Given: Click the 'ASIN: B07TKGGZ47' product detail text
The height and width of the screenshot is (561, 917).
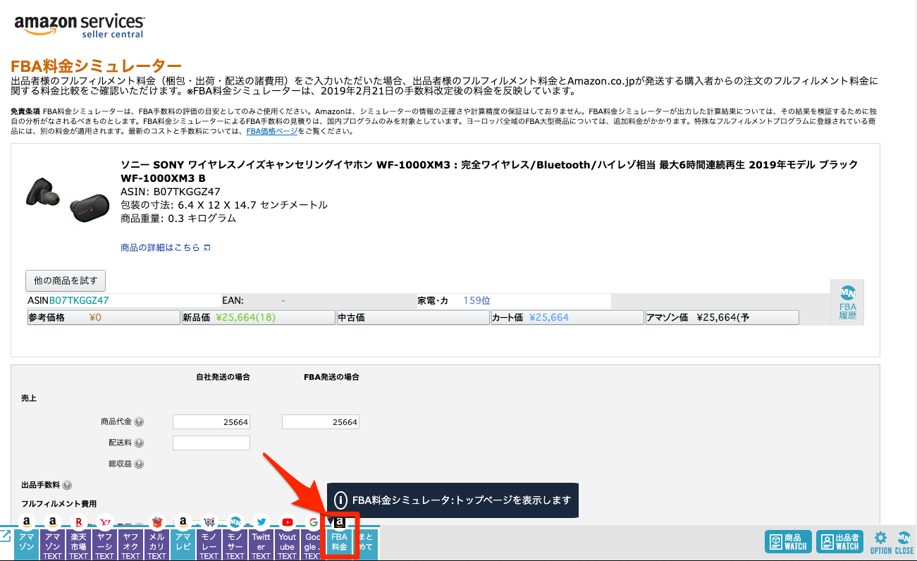Looking at the screenshot, I should tap(171, 192).
